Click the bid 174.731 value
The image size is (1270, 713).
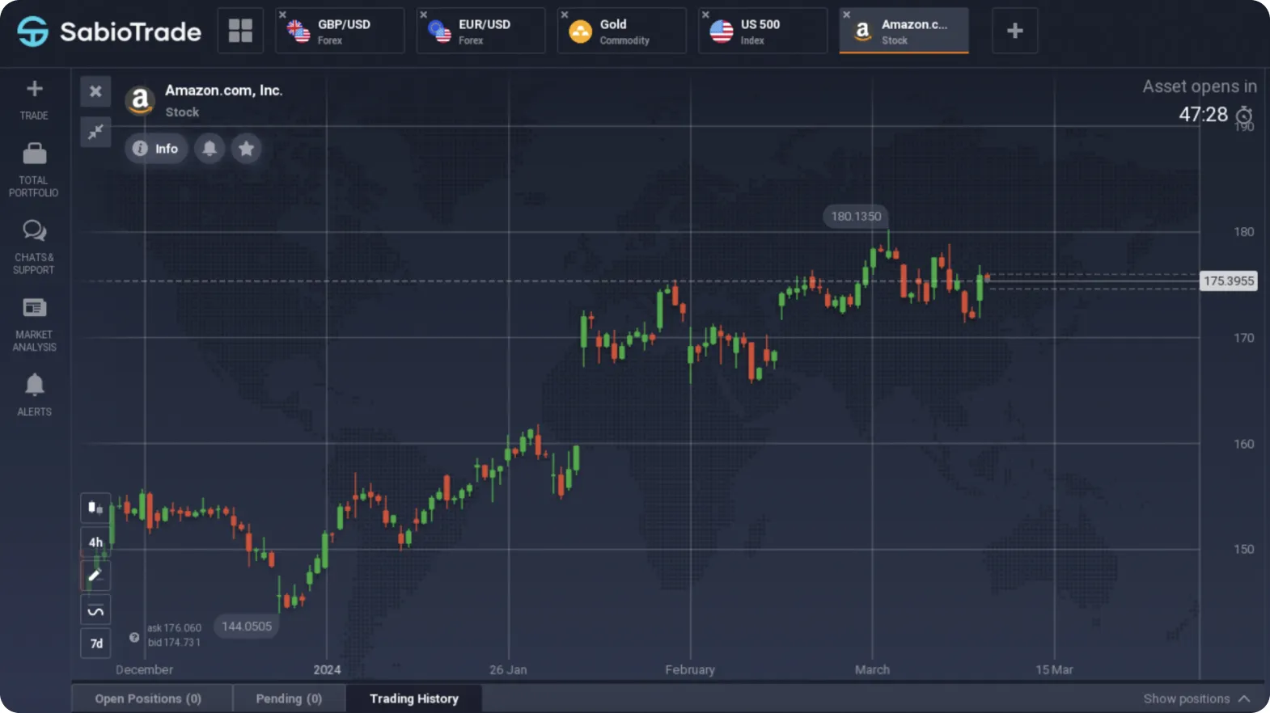click(x=174, y=643)
